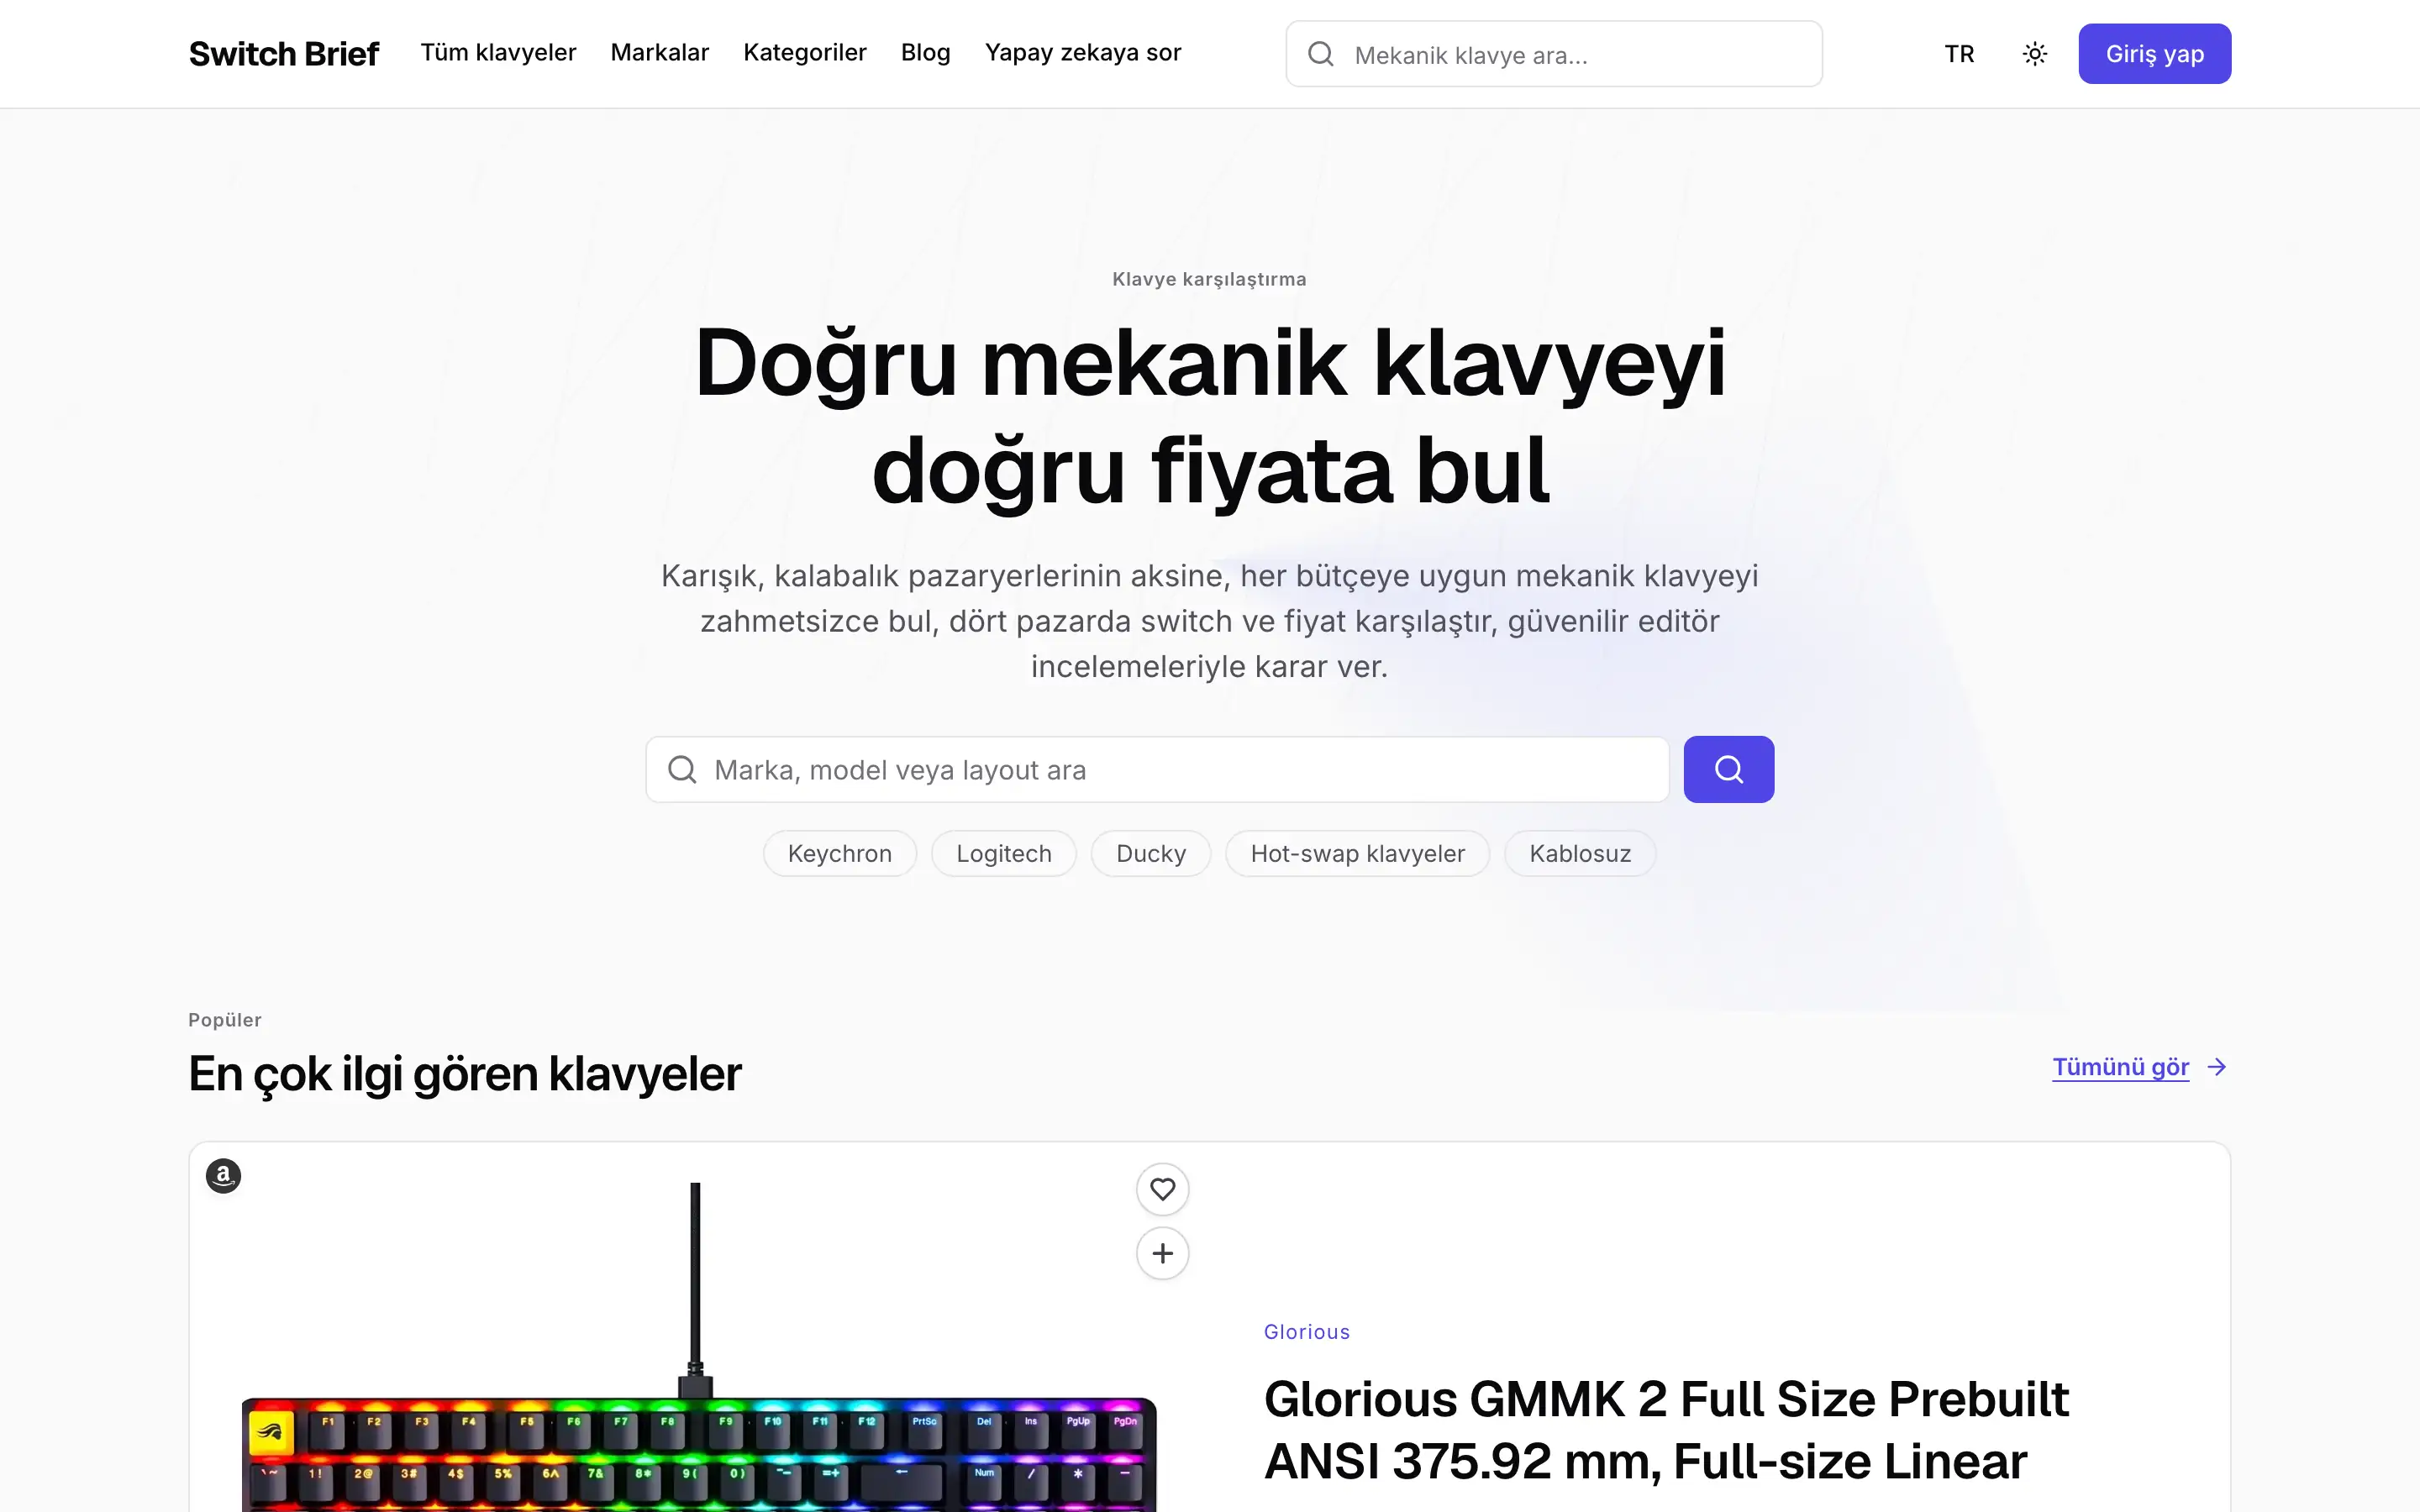Select the Logitech suggestion chip
The height and width of the screenshot is (1512, 2420).
tap(1004, 853)
